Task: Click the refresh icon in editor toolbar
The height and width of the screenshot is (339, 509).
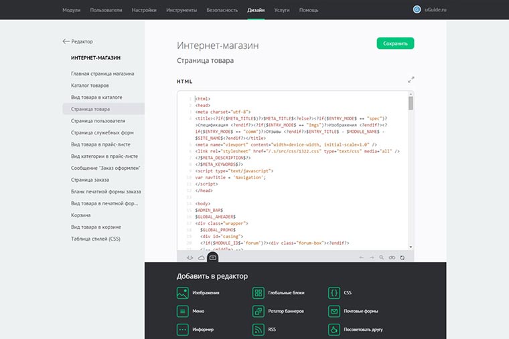Action: (x=402, y=257)
